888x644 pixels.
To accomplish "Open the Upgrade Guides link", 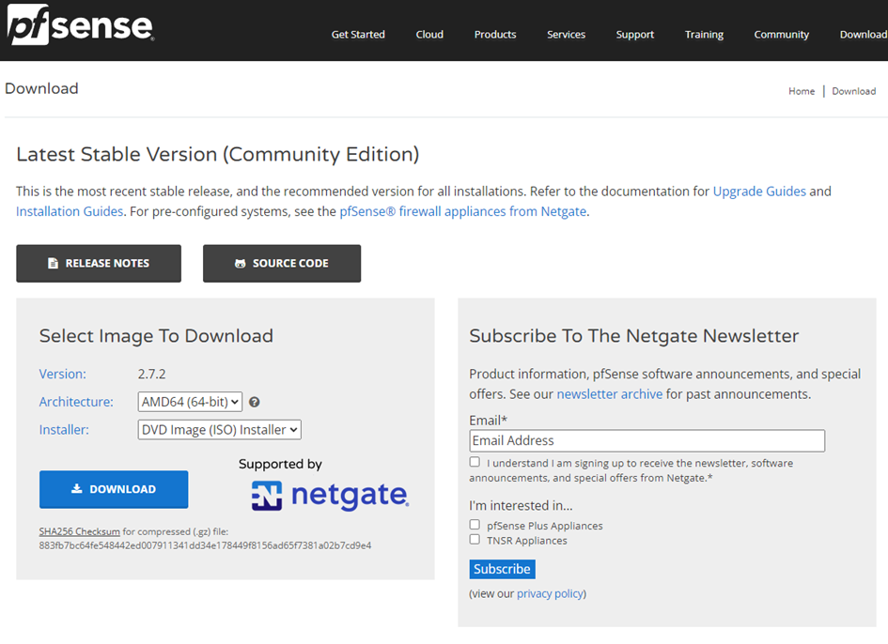I will 759,192.
